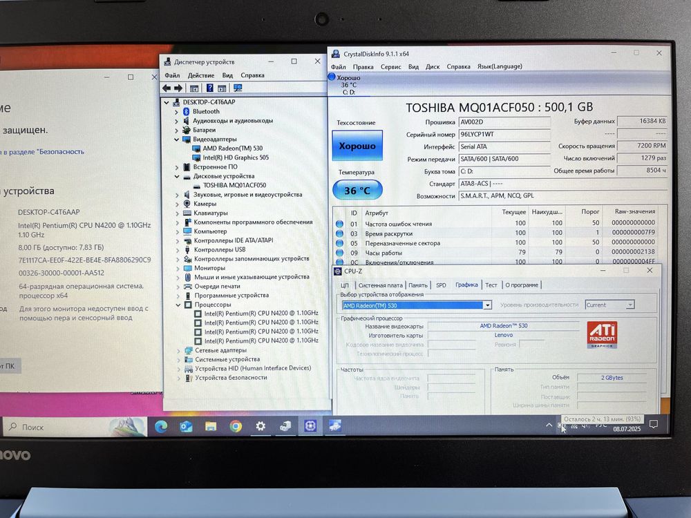The height and width of the screenshot is (518, 691).
Task: Expand the Батареи node
Action: (176, 130)
